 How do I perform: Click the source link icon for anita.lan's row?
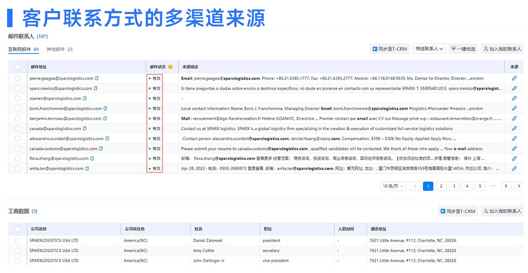(514, 169)
